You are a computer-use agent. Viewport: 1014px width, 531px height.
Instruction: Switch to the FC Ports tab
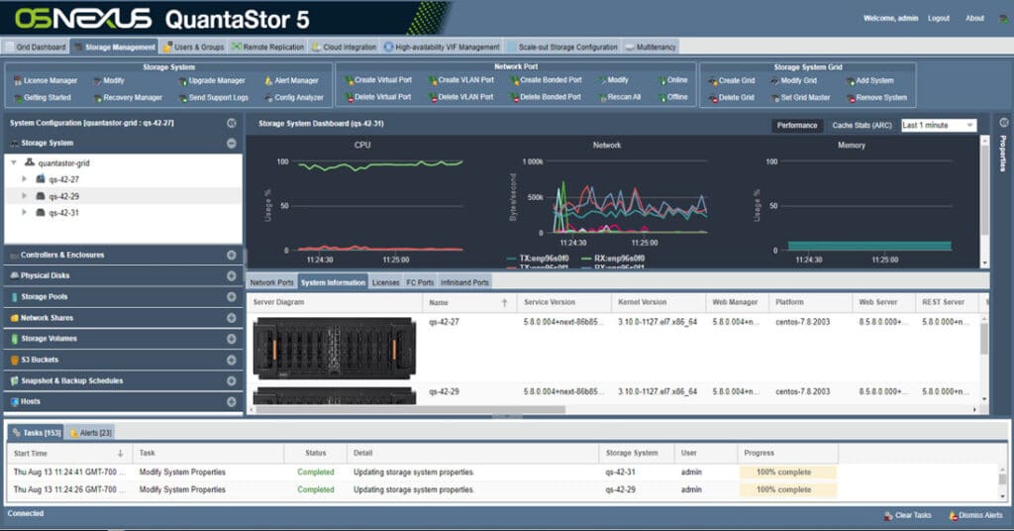pyautogui.click(x=420, y=282)
